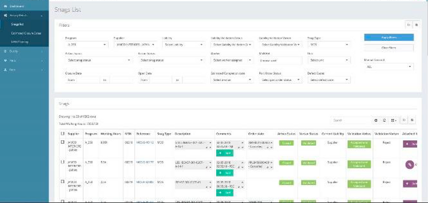Open the third row reference link
Screen dimensions: 428x203
[145, 182]
